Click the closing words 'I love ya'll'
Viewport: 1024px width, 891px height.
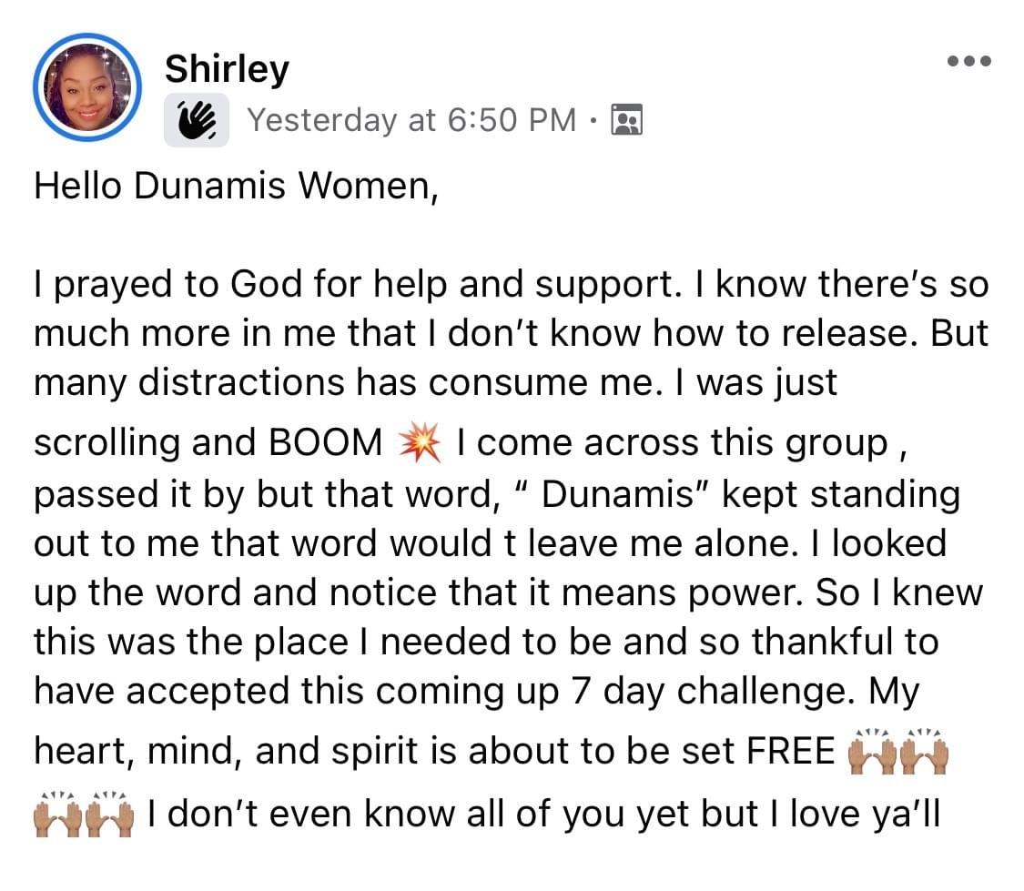854,815
